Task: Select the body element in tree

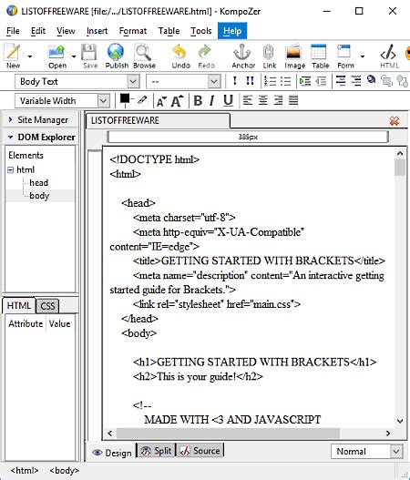Action: click(39, 196)
